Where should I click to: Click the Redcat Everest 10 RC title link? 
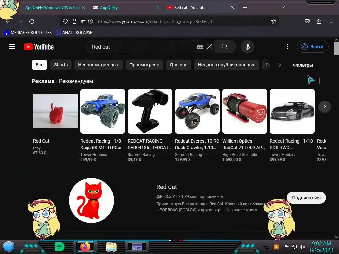click(x=197, y=144)
